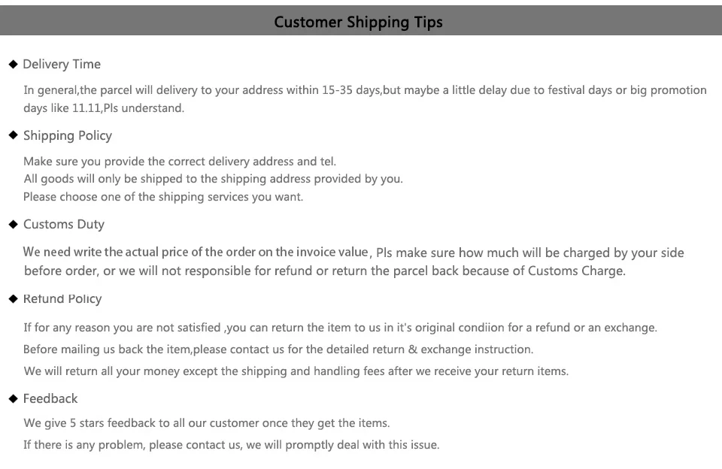This screenshot has height=469, width=722.
Task: Select the Delivery Time heading
Action: (62, 64)
